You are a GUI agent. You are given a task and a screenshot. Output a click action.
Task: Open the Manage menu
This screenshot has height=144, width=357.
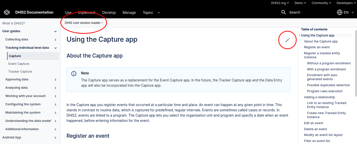click(129, 13)
